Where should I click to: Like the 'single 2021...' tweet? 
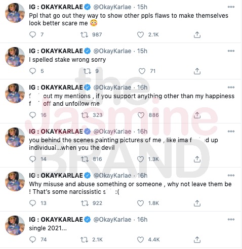pos(140,239)
